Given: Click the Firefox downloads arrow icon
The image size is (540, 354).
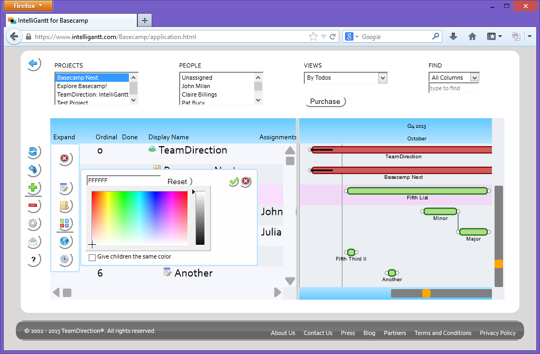Looking at the screenshot, I should 453,36.
